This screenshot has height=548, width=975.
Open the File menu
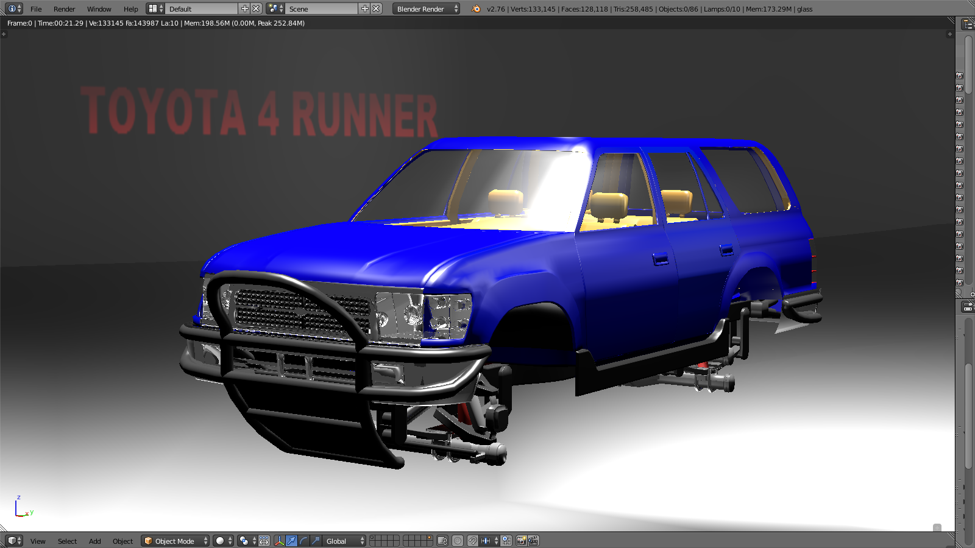(36, 9)
